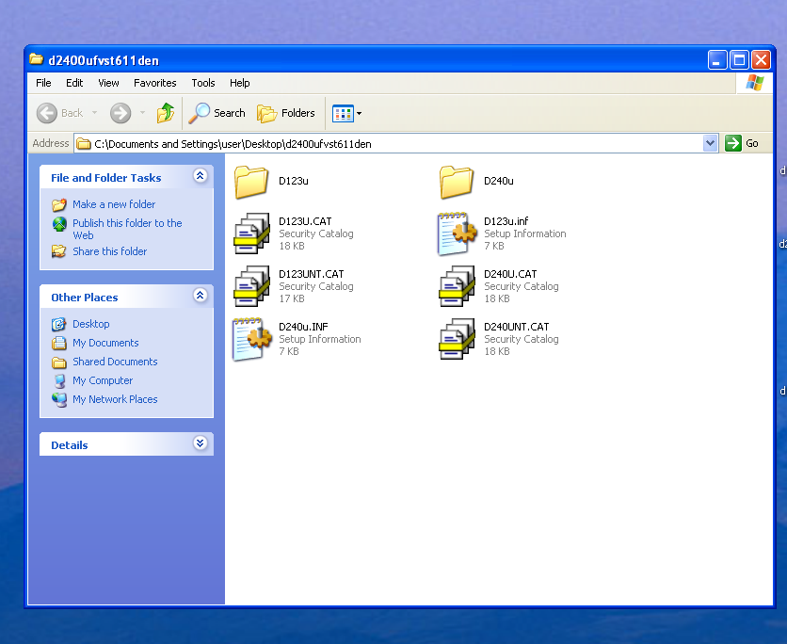Click the My Documents icon
This screenshot has height=644, width=787.
(58, 343)
